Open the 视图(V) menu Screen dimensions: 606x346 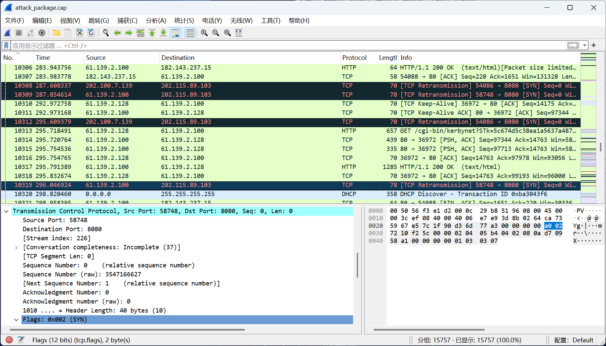point(70,21)
